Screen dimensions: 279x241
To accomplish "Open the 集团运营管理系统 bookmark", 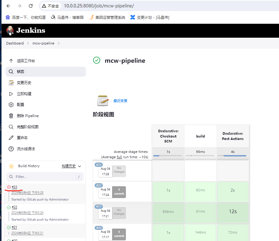I will [107, 17].
